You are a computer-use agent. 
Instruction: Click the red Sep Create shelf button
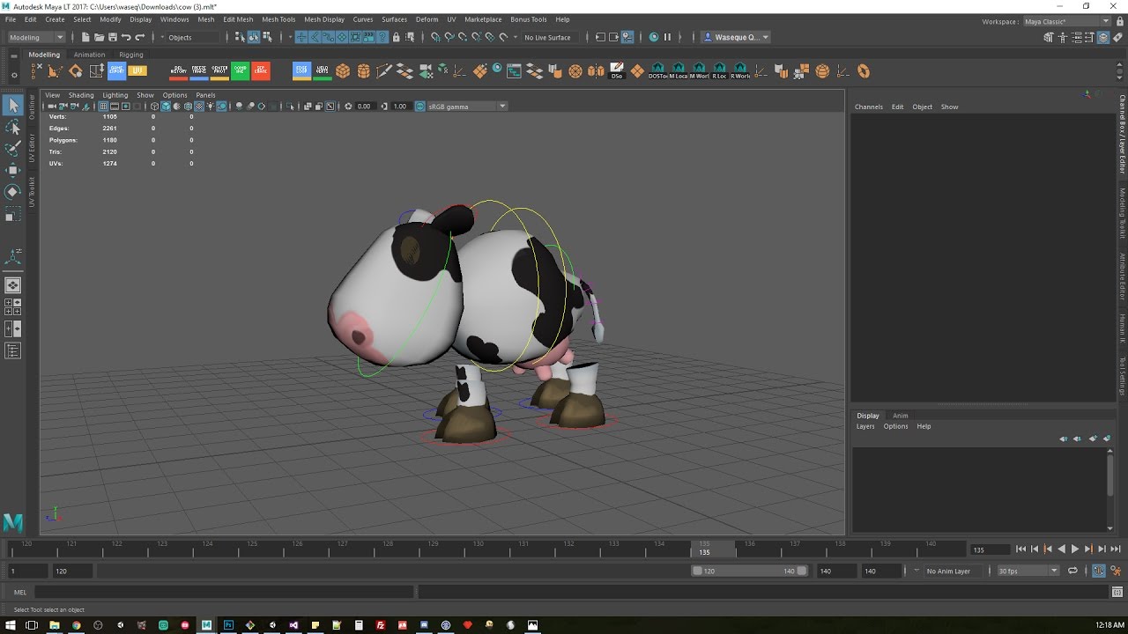tap(261, 71)
